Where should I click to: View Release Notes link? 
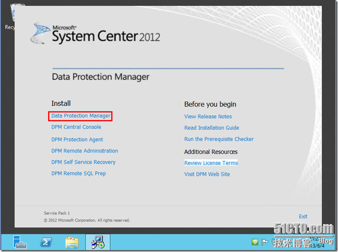click(x=208, y=117)
